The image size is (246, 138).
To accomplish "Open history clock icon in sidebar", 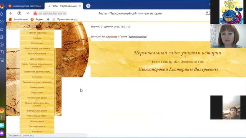I will (x=2, y=21).
